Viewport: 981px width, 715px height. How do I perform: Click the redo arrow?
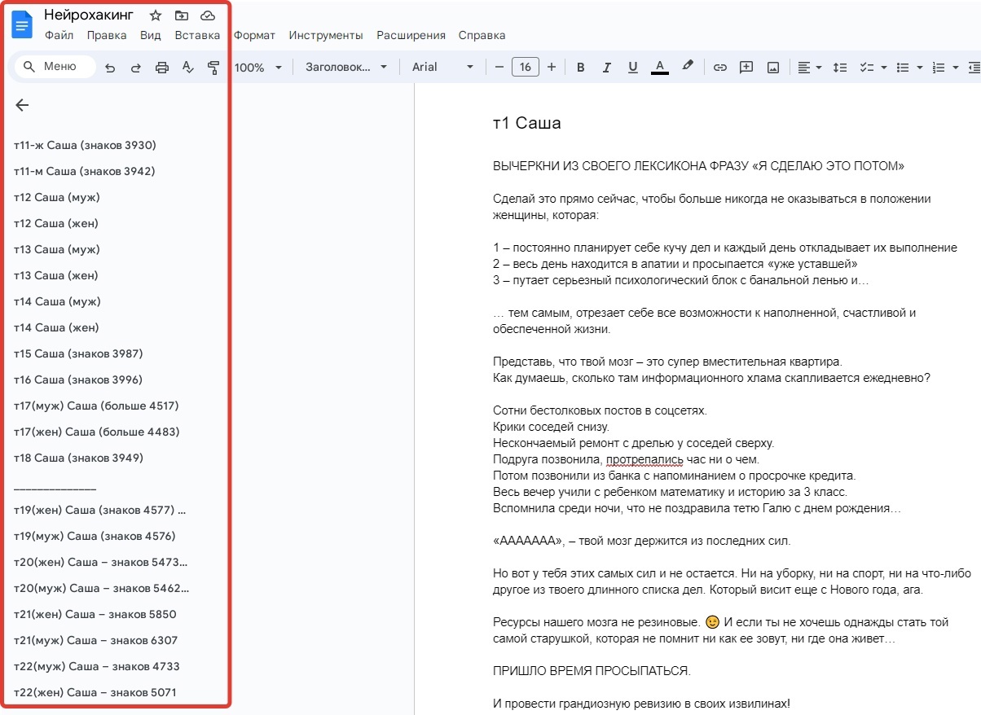[x=136, y=68]
